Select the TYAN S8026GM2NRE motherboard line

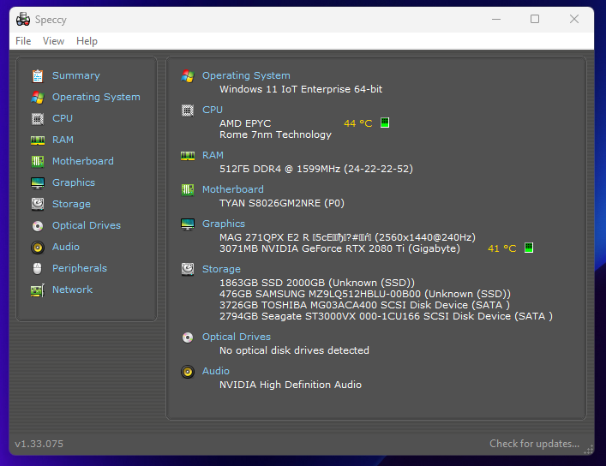[x=282, y=203]
